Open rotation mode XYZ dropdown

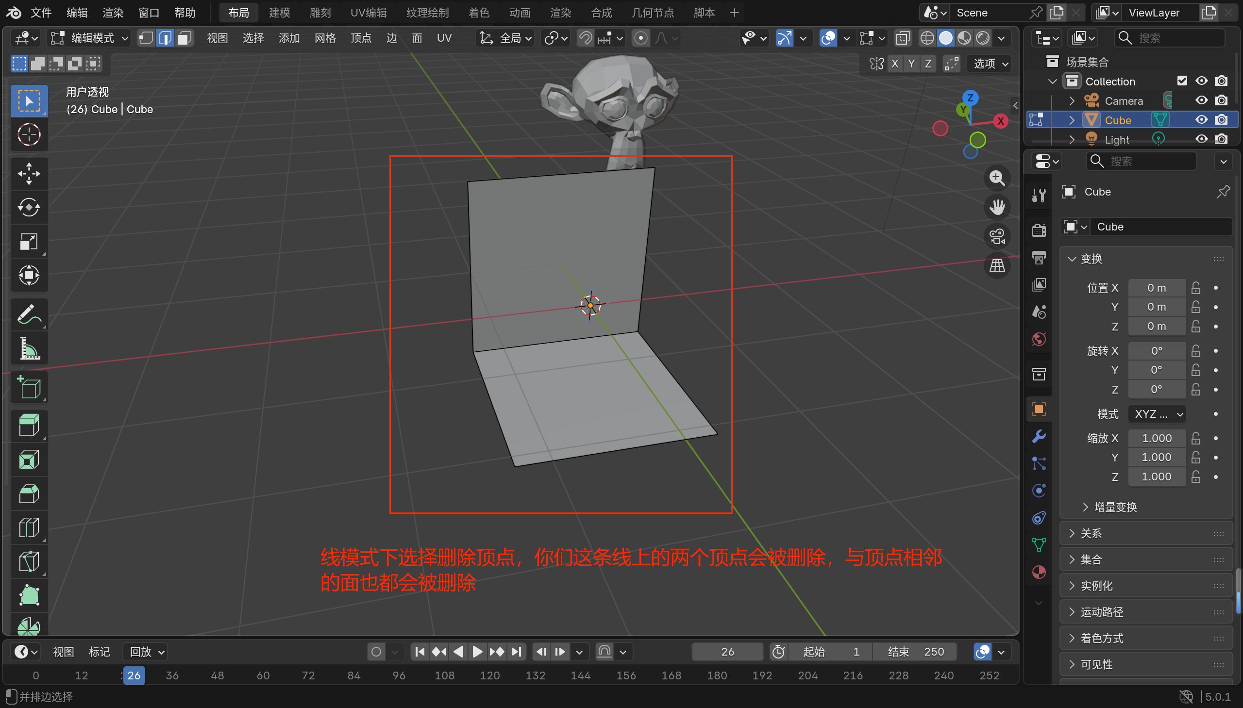(x=1157, y=414)
